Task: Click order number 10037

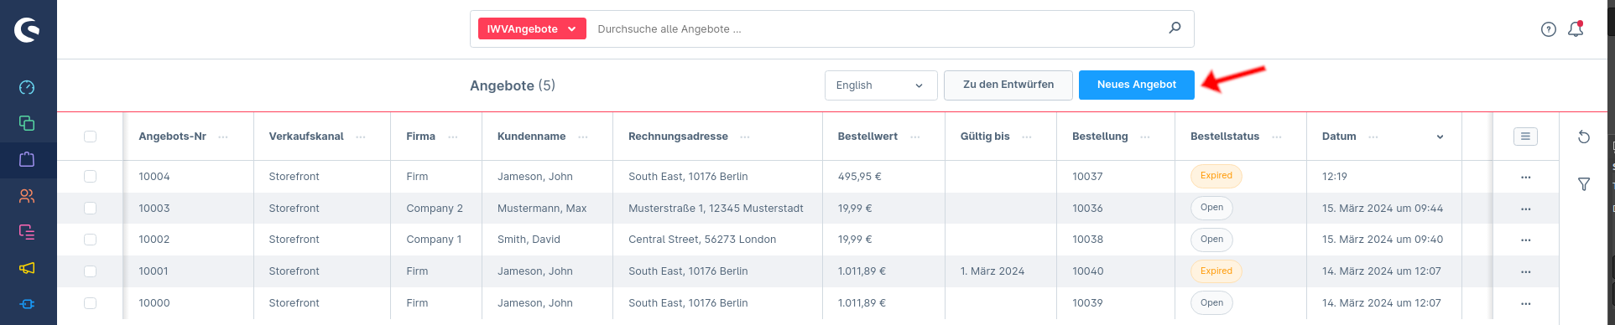Action: click(1087, 177)
